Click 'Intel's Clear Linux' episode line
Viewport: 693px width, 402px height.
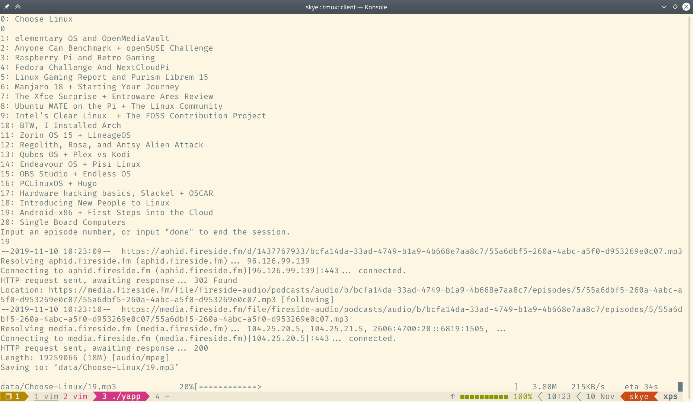(x=133, y=116)
